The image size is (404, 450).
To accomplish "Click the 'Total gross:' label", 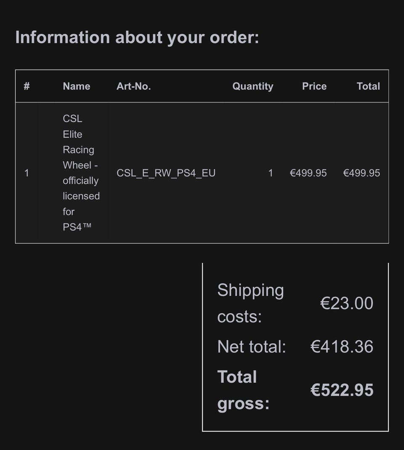I will 243,390.
